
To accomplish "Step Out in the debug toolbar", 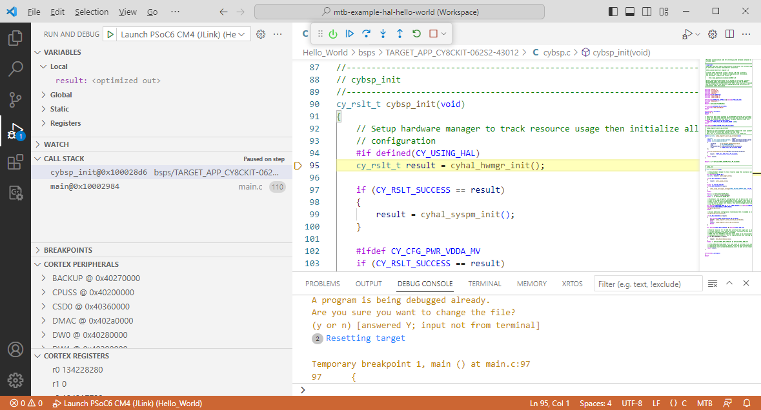I will [400, 34].
